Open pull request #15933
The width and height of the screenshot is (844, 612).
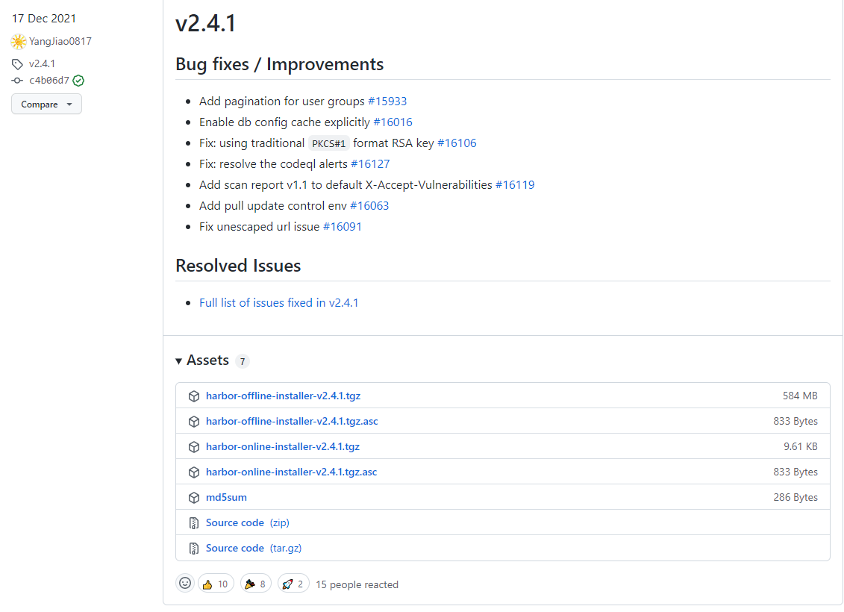[x=387, y=102]
